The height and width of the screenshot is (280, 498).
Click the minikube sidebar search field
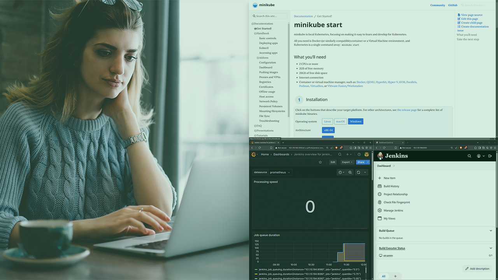coord(270,16)
